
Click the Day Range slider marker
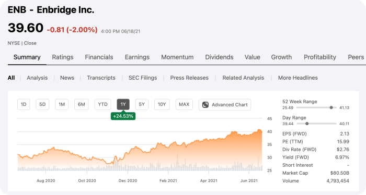307,124
